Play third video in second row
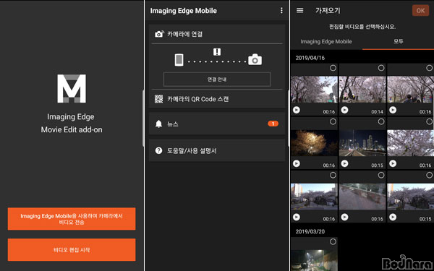 coord(393,163)
